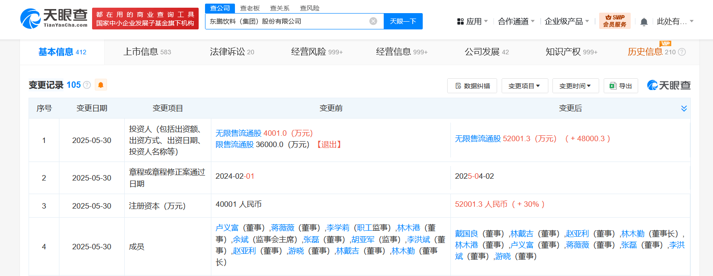The width and height of the screenshot is (713, 276).
Task: Open 无限售流通股 link in 变更前 column
Action: [x=239, y=133]
